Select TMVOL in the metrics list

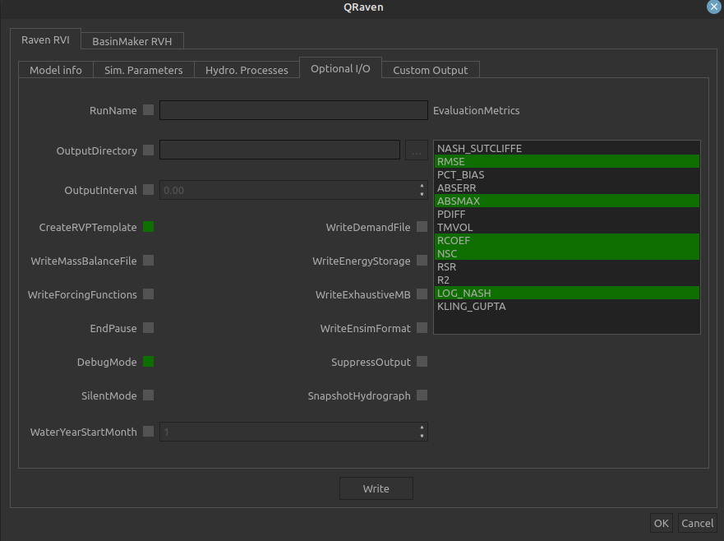coord(567,227)
